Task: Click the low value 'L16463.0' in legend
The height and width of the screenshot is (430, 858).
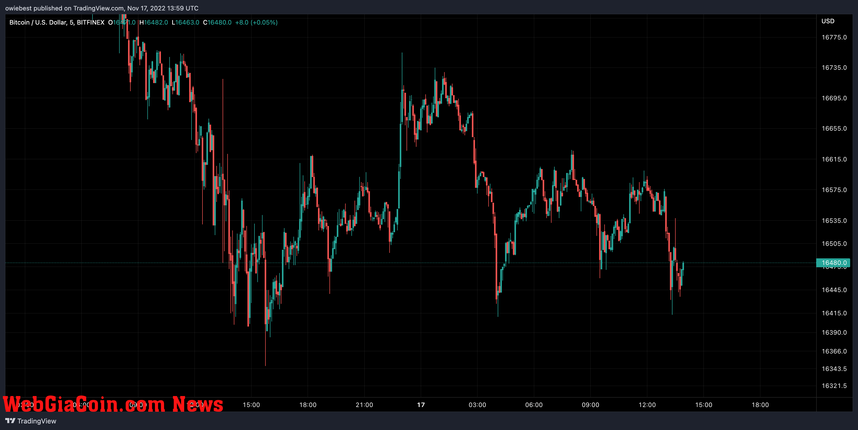Action: [185, 22]
